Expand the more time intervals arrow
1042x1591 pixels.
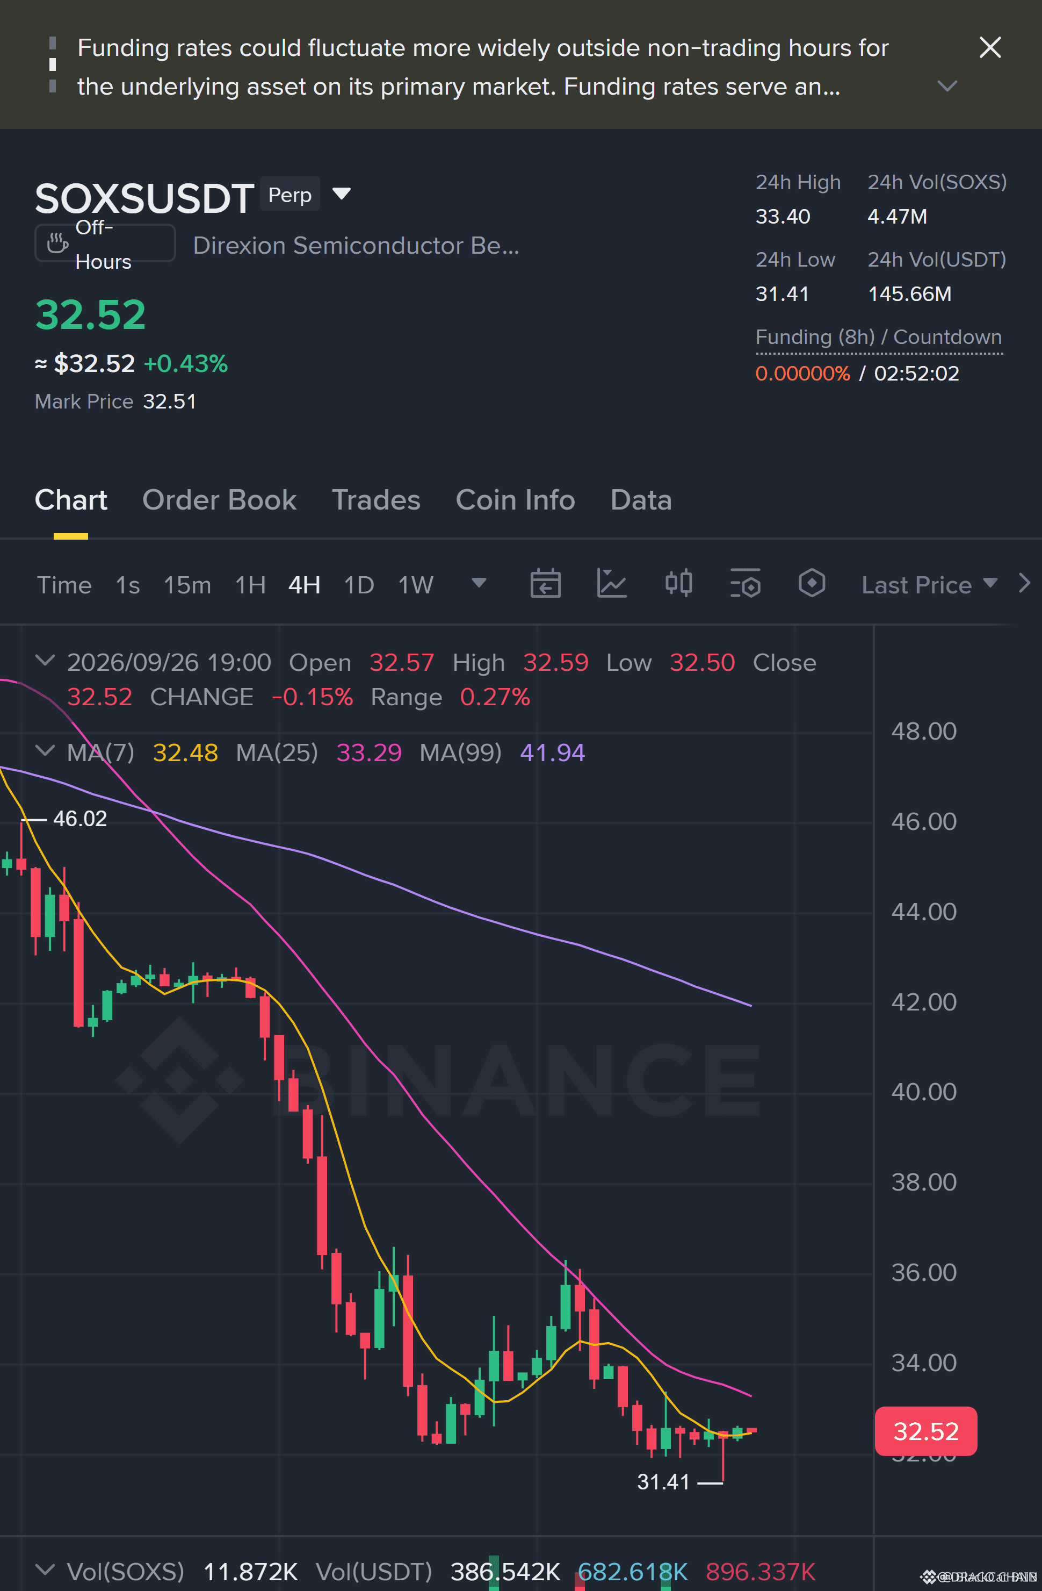pyautogui.click(x=478, y=583)
